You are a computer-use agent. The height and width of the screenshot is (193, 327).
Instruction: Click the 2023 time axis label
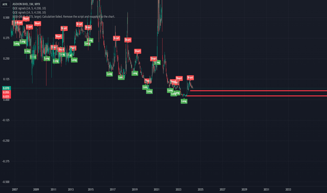[179, 189]
